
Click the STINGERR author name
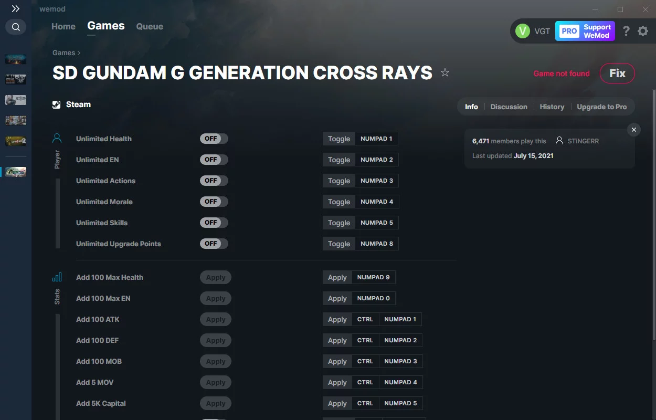(x=583, y=141)
